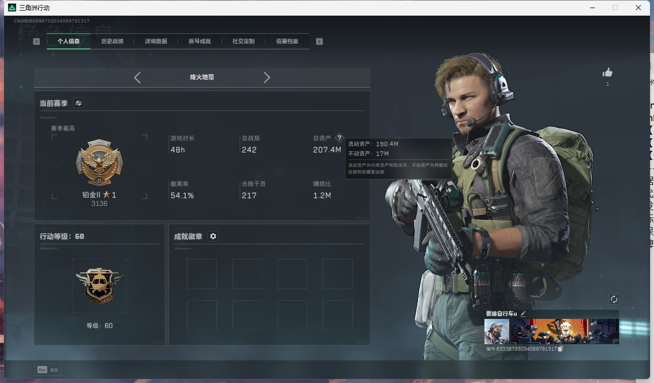Switch to the 详细数据 tab
Screen dimensions: 654x383
[x=156, y=41]
